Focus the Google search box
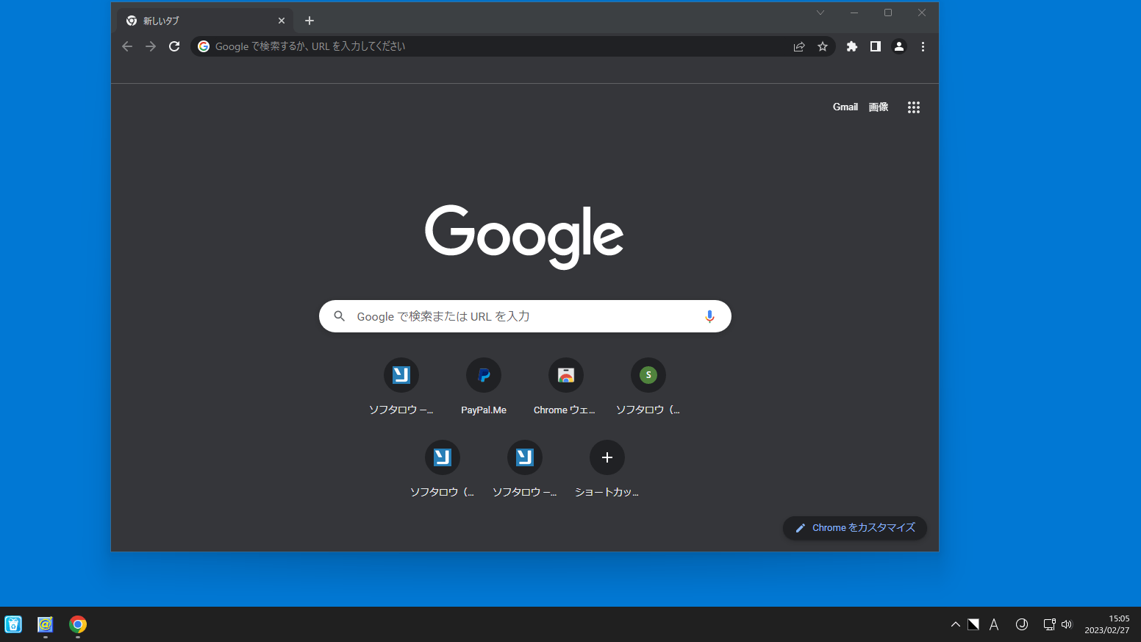The height and width of the screenshot is (642, 1141). click(525, 316)
